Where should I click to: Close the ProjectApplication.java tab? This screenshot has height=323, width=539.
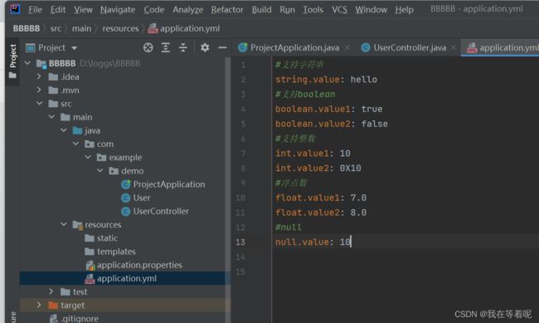(x=347, y=48)
